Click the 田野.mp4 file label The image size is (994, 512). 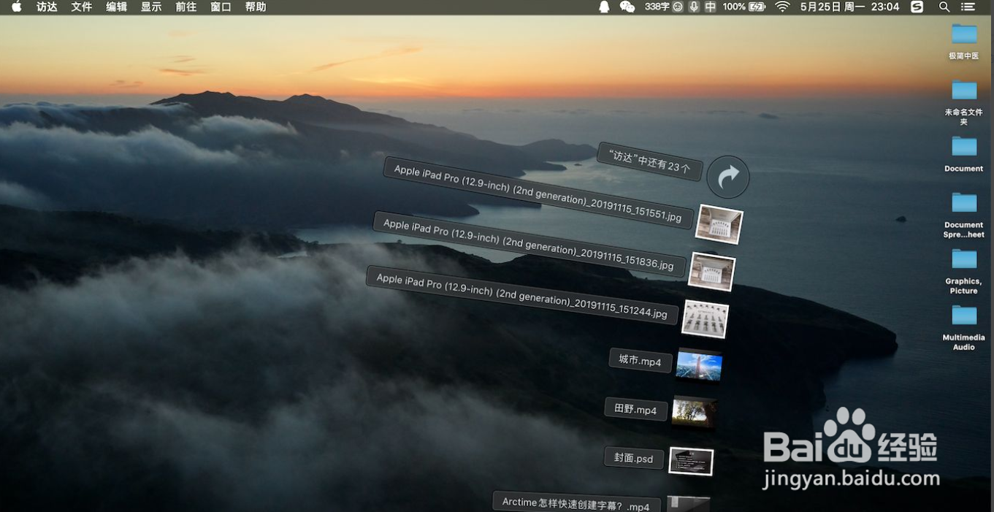[635, 409]
